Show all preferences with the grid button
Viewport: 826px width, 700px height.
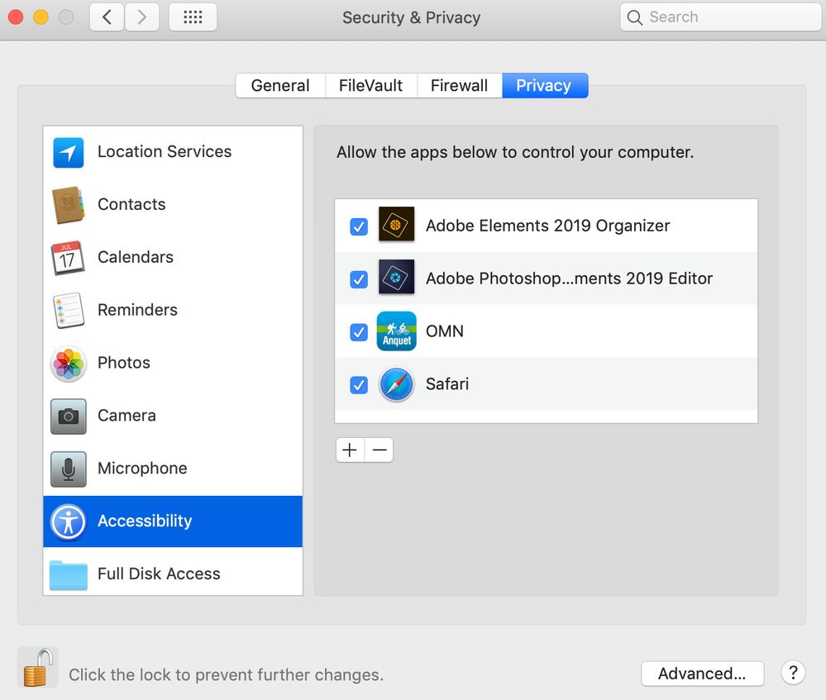pyautogui.click(x=193, y=17)
